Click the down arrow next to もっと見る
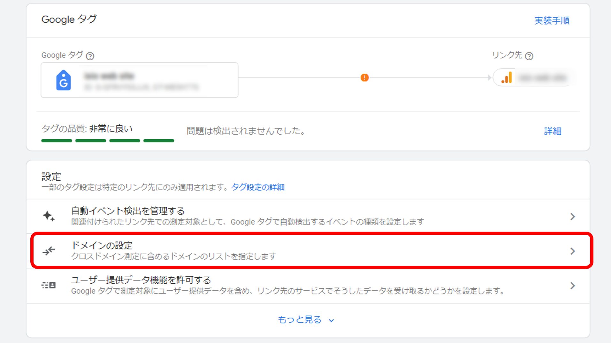This screenshot has width=611, height=343. click(331, 320)
